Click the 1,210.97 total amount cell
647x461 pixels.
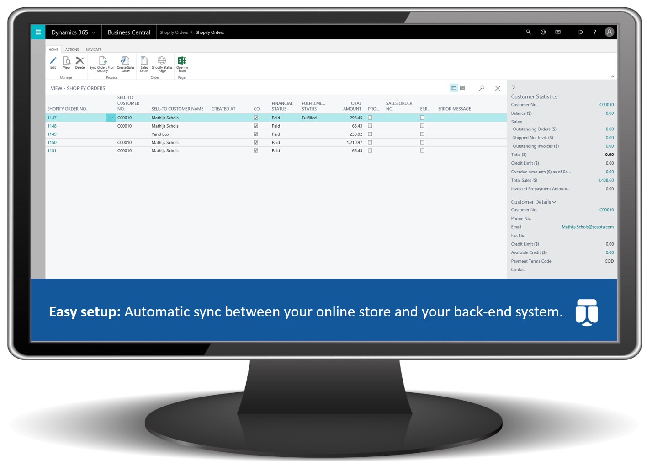(355, 142)
